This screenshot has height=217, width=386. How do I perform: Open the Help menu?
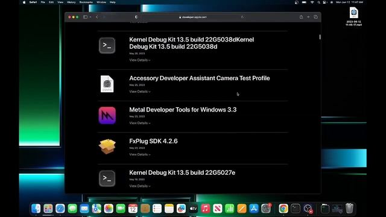click(x=113, y=2)
